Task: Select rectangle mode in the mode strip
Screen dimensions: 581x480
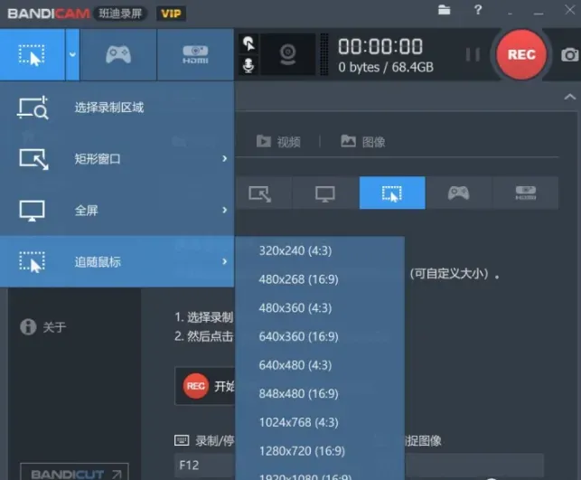Action: (x=259, y=193)
